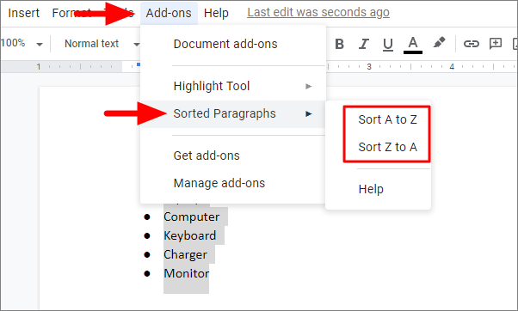The width and height of the screenshot is (518, 311).
Task: Select Manage add-ons menu entry
Action: click(x=219, y=183)
